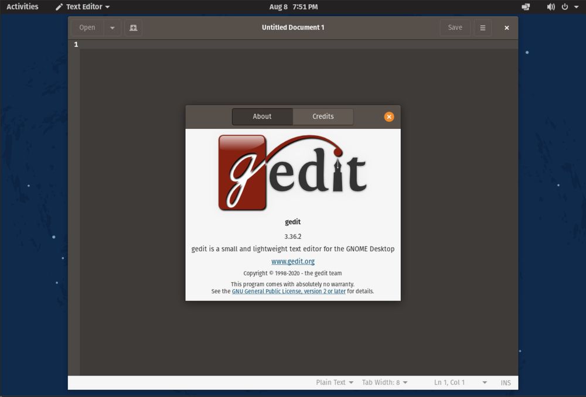The width and height of the screenshot is (586, 397).
Task: Expand system menu arrow in top bar
Action: click(576, 6)
